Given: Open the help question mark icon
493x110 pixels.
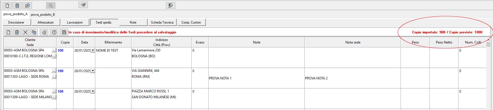Looking at the screenshot, I should pos(54,32).
